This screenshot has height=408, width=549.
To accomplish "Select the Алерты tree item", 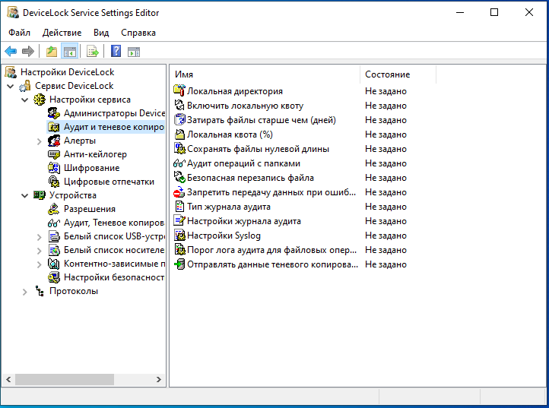I will click(x=80, y=141).
